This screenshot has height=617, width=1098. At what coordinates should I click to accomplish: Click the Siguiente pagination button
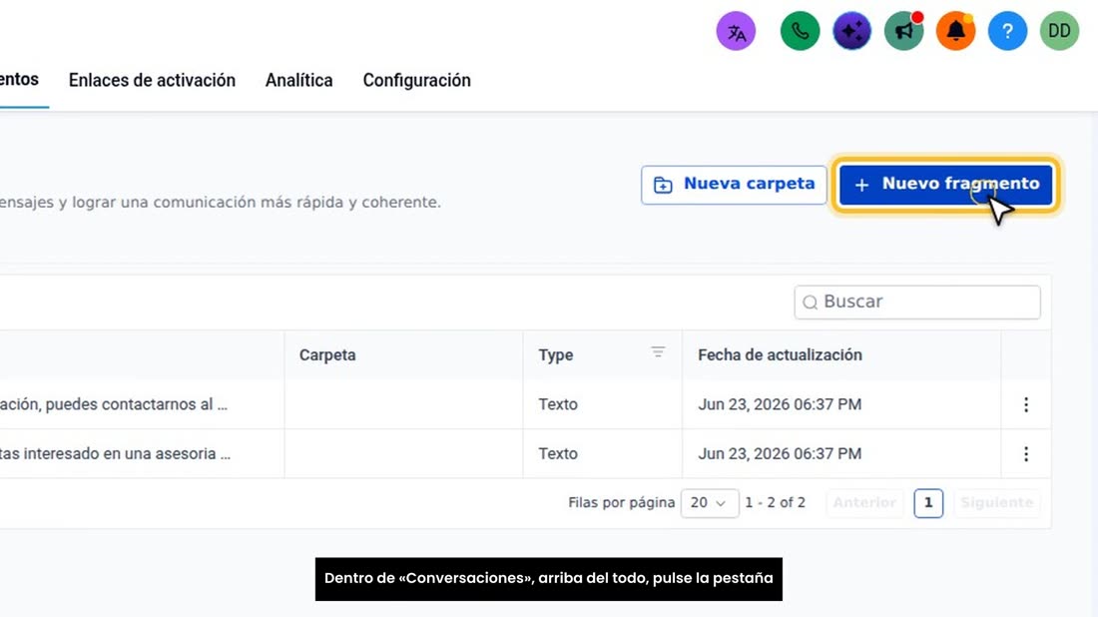pos(997,503)
